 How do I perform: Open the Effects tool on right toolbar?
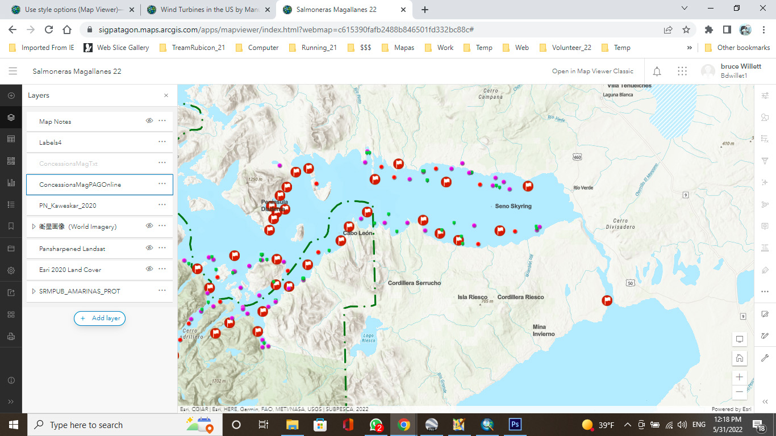pos(765,183)
